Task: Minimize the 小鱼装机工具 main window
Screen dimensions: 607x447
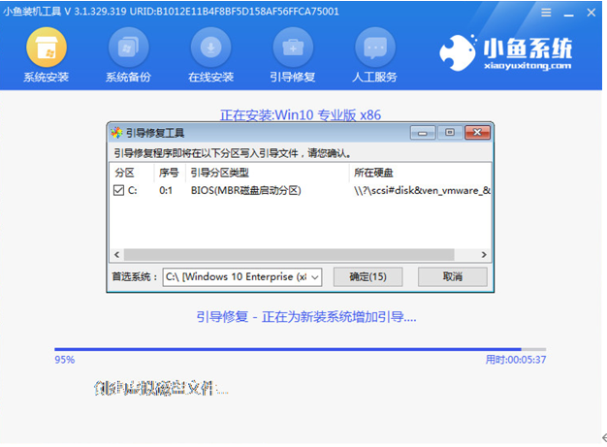Action: pyautogui.click(x=568, y=14)
